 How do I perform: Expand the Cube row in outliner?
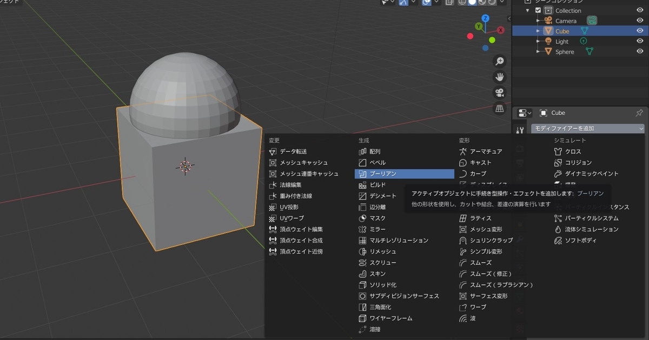[x=538, y=31]
